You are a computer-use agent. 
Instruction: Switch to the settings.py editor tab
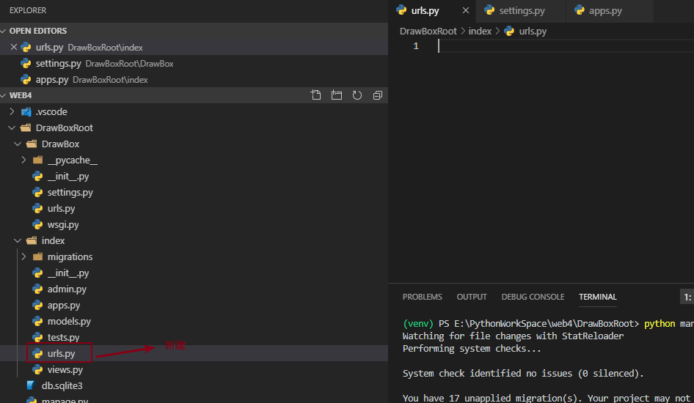coord(521,10)
